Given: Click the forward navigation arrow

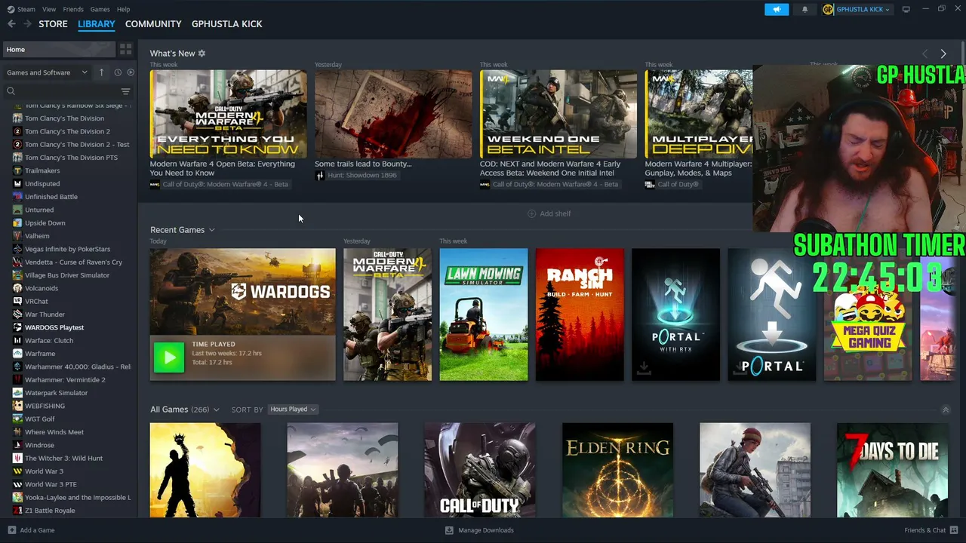Looking at the screenshot, I should [x=28, y=24].
